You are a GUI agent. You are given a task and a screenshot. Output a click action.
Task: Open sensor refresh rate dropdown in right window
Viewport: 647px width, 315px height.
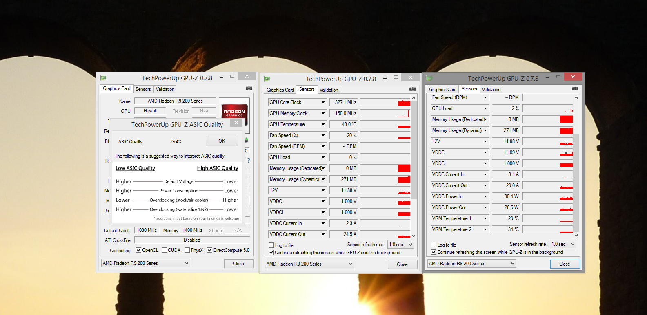pyautogui.click(x=563, y=244)
